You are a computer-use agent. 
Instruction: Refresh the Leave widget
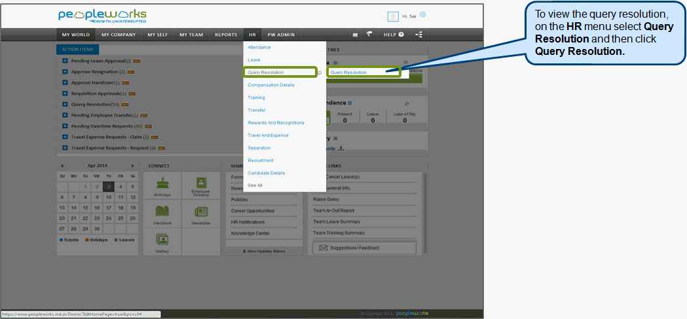point(405,63)
